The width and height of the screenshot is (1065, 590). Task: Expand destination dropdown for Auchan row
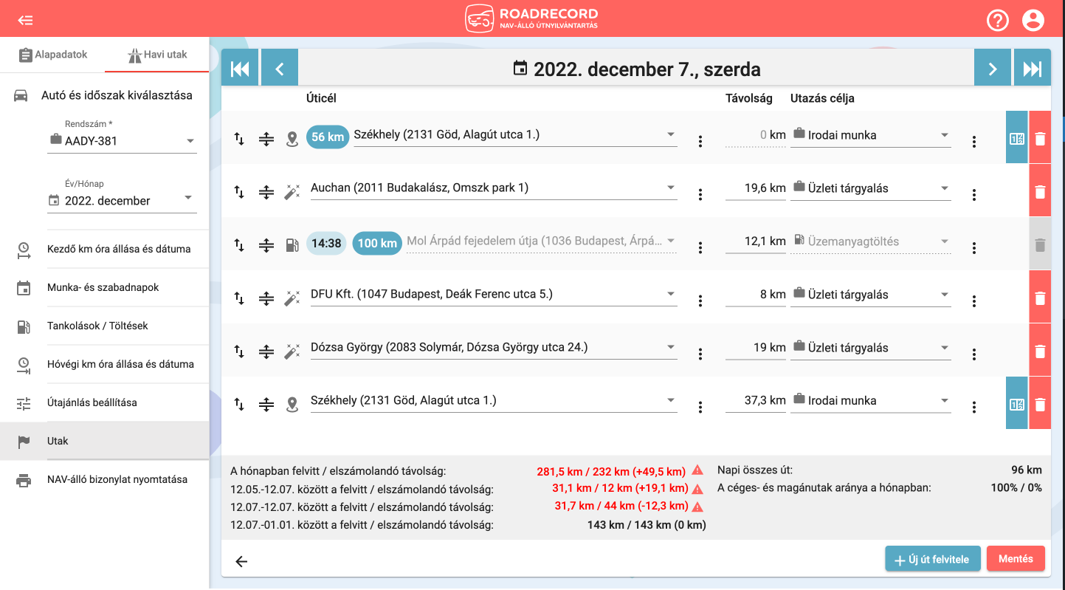point(670,188)
